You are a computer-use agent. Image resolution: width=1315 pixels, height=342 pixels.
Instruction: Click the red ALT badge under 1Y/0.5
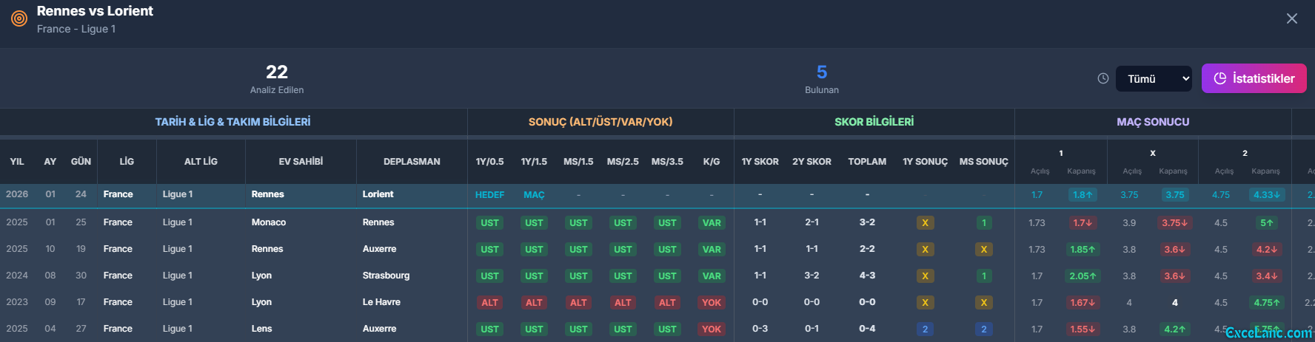[x=489, y=303]
